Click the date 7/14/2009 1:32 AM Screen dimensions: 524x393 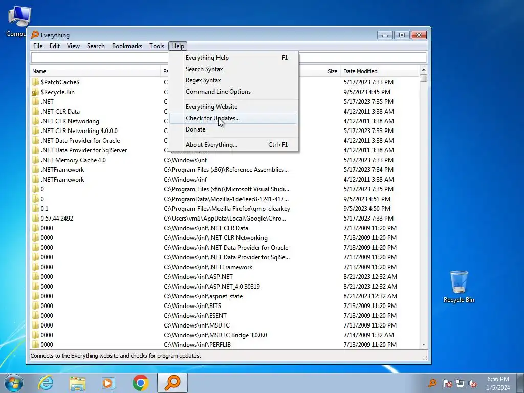pos(368,335)
